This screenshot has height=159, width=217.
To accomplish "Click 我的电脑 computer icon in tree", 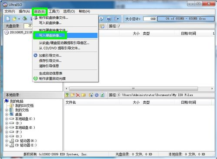I will 6,101.
